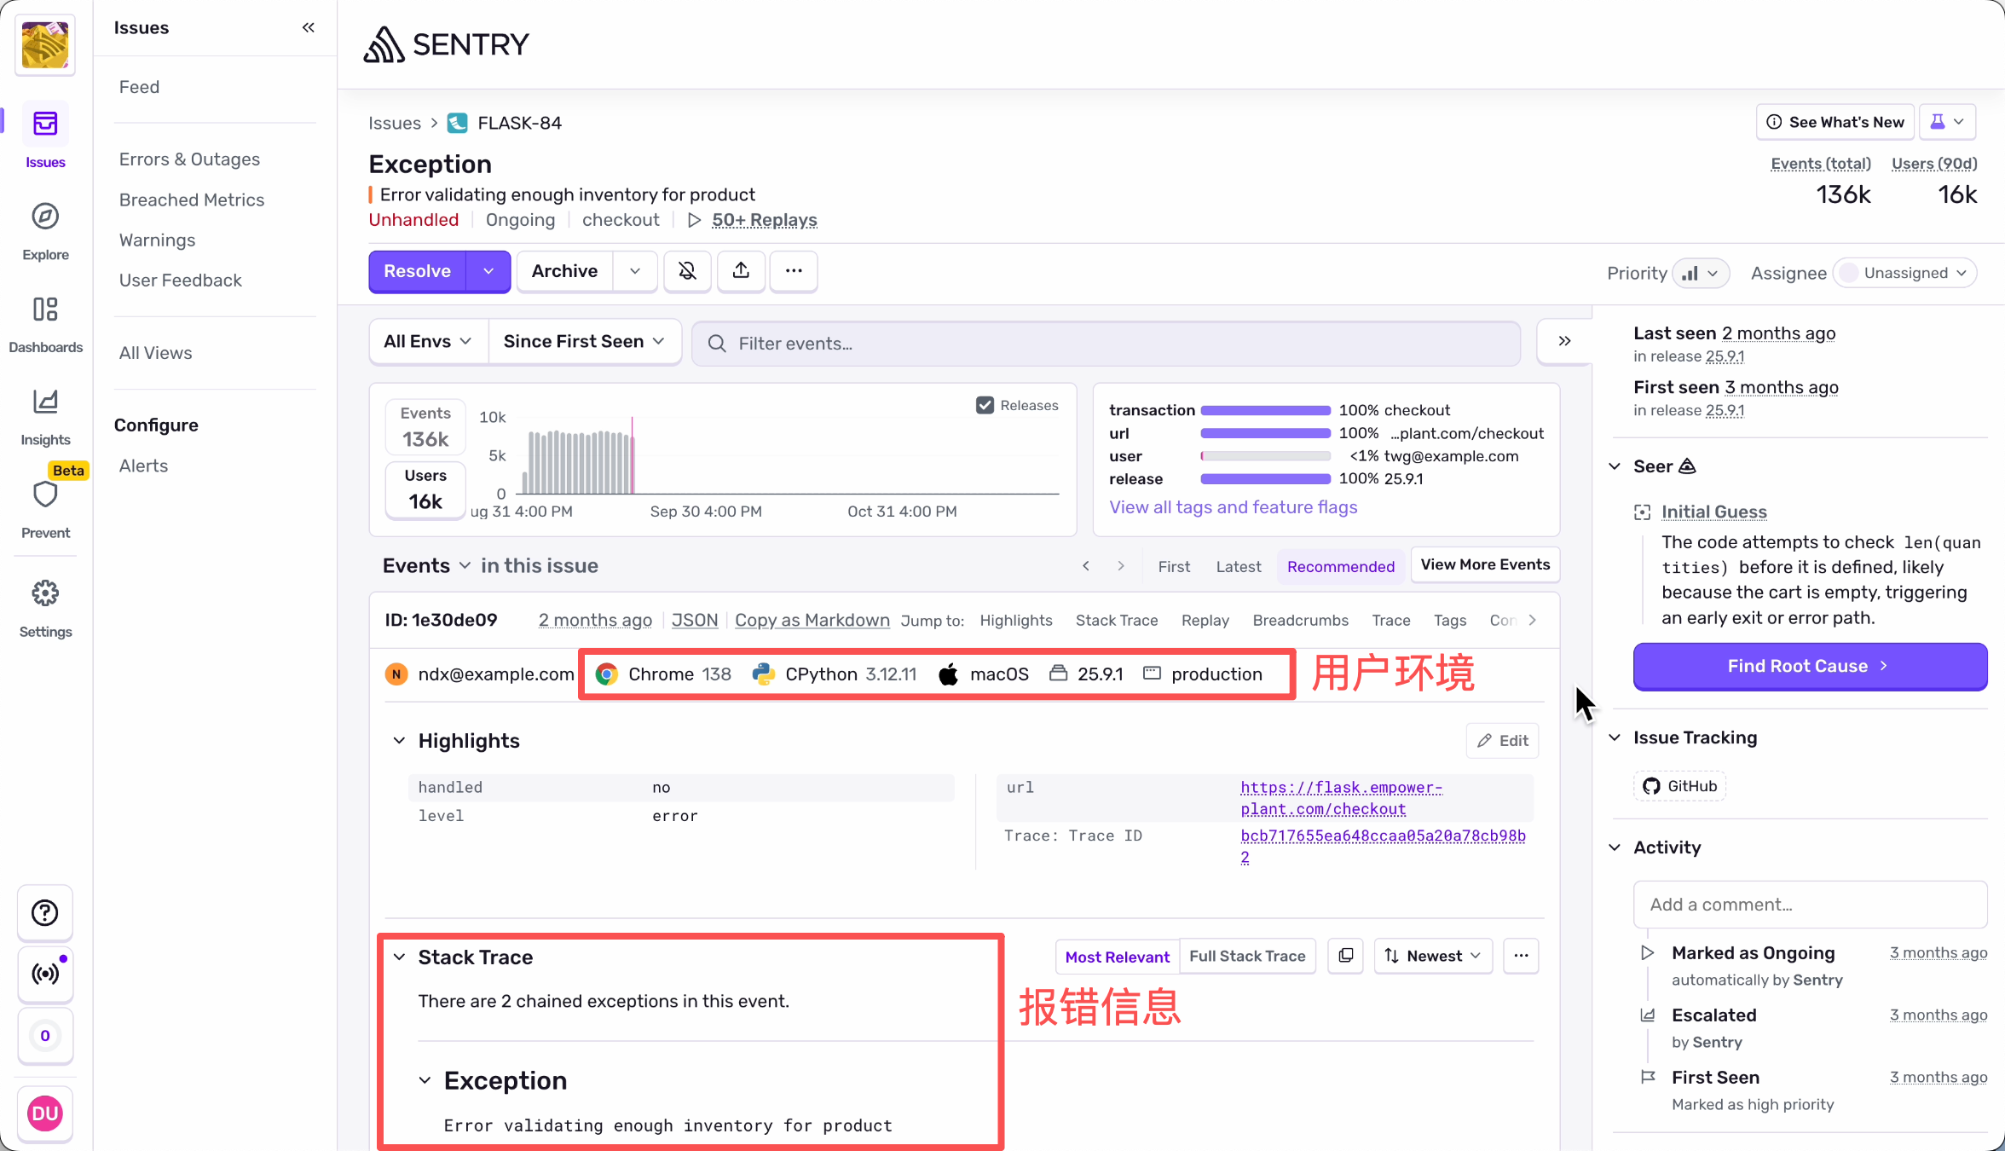The height and width of the screenshot is (1151, 2005).
Task: Open the All Envs dropdown
Action: (x=427, y=341)
